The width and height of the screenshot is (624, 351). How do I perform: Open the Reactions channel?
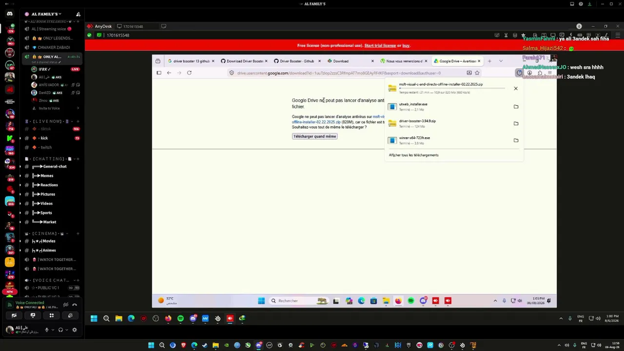pyautogui.click(x=51, y=185)
